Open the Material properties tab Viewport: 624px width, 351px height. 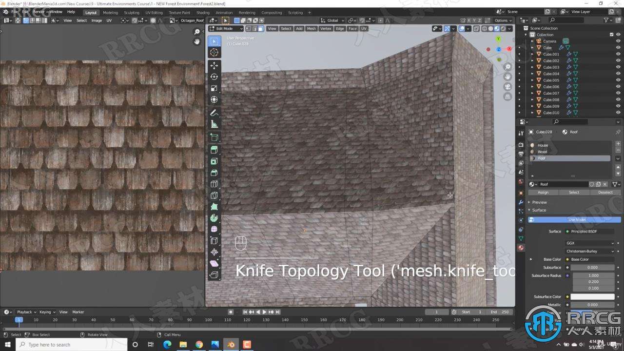(521, 248)
